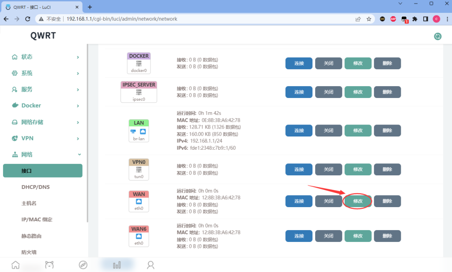The width and height of the screenshot is (452, 272).
Task: Click the browser forward arrow
Action: coord(17,19)
